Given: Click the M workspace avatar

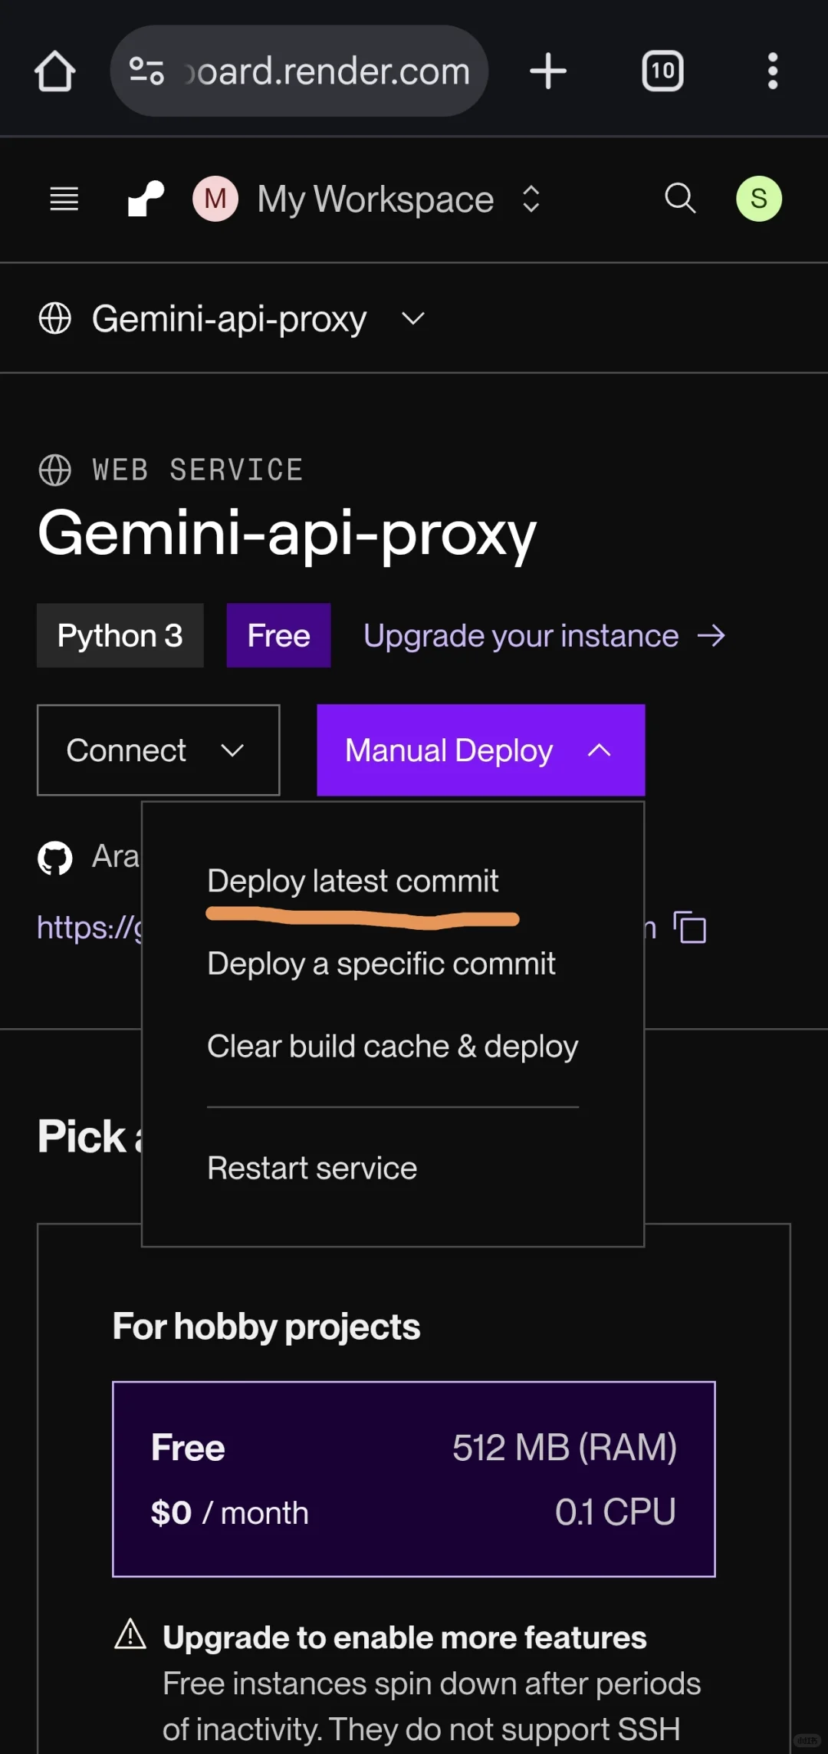Looking at the screenshot, I should 215,199.
